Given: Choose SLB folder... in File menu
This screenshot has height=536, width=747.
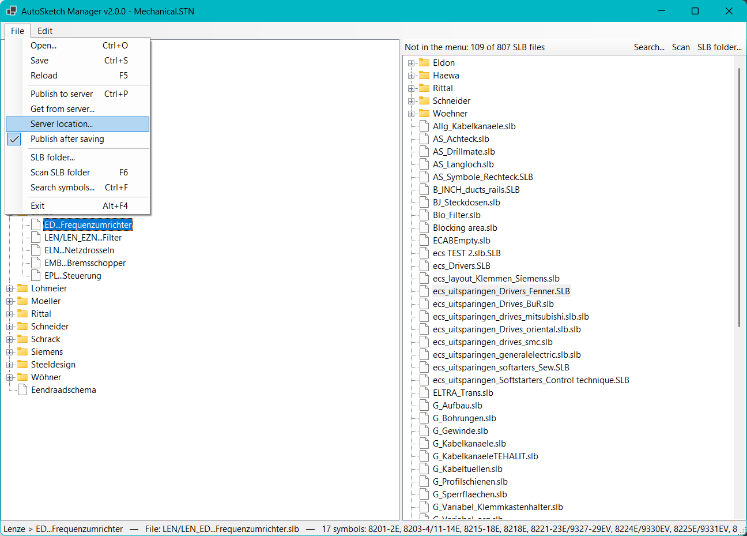Looking at the screenshot, I should (78, 158).
